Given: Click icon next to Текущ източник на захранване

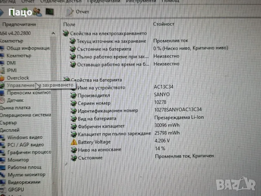Looking at the screenshot, I should click(73, 41).
